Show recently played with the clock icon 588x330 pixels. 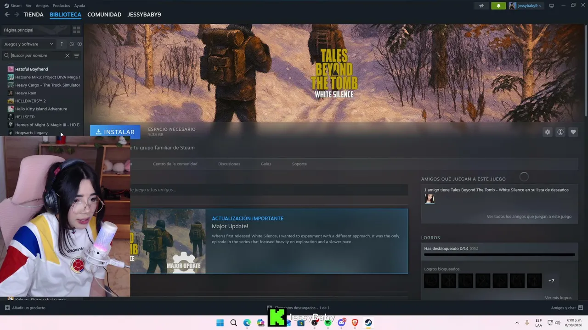click(x=72, y=44)
